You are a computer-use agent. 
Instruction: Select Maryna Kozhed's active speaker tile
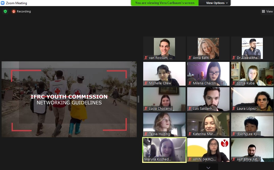coord(164,150)
